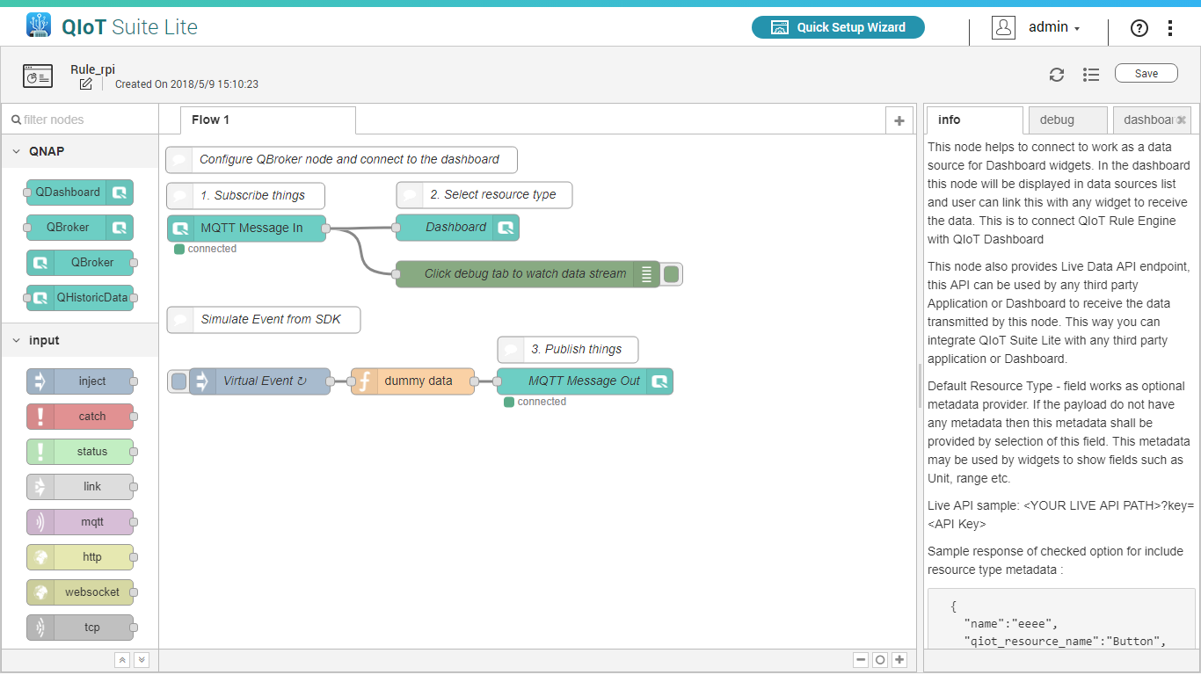Viewport: 1201px width, 675px height.
Task: Click the refresh icon near Save
Action: tap(1057, 75)
